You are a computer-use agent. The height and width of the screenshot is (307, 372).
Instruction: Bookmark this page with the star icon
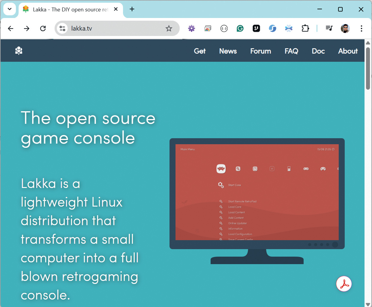pyautogui.click(x=169, y=28)
